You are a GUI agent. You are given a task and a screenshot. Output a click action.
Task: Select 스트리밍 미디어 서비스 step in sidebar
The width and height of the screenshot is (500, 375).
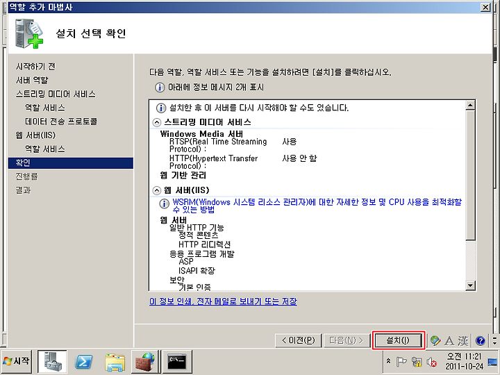point(56,94)
